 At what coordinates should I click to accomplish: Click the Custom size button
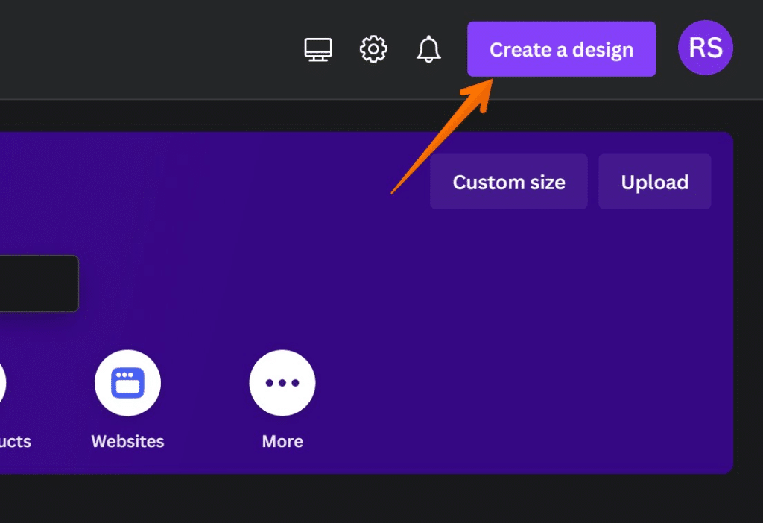(509, 181)
